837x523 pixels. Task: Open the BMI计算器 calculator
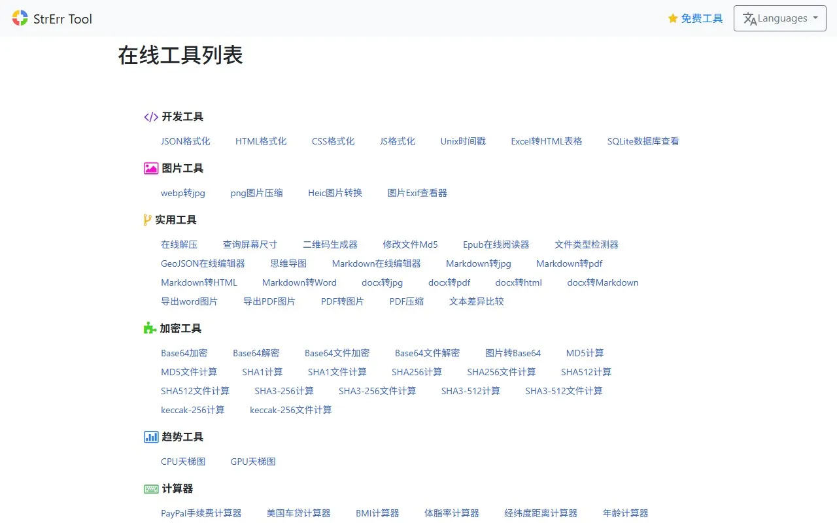pyautogui.click(x=377, y=513)
